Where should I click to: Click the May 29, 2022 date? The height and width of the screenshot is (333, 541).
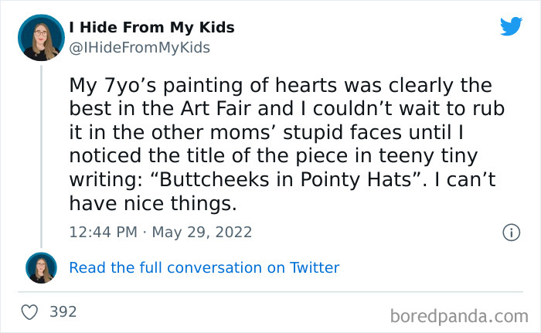pyautogui.click(x=202, y=232)
